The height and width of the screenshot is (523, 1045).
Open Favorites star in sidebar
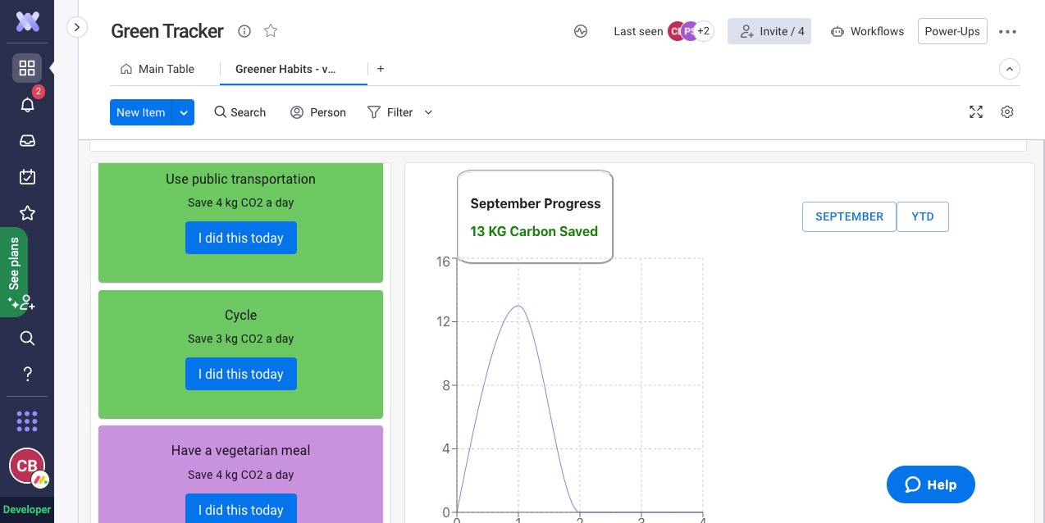click(x=27, y=213)
